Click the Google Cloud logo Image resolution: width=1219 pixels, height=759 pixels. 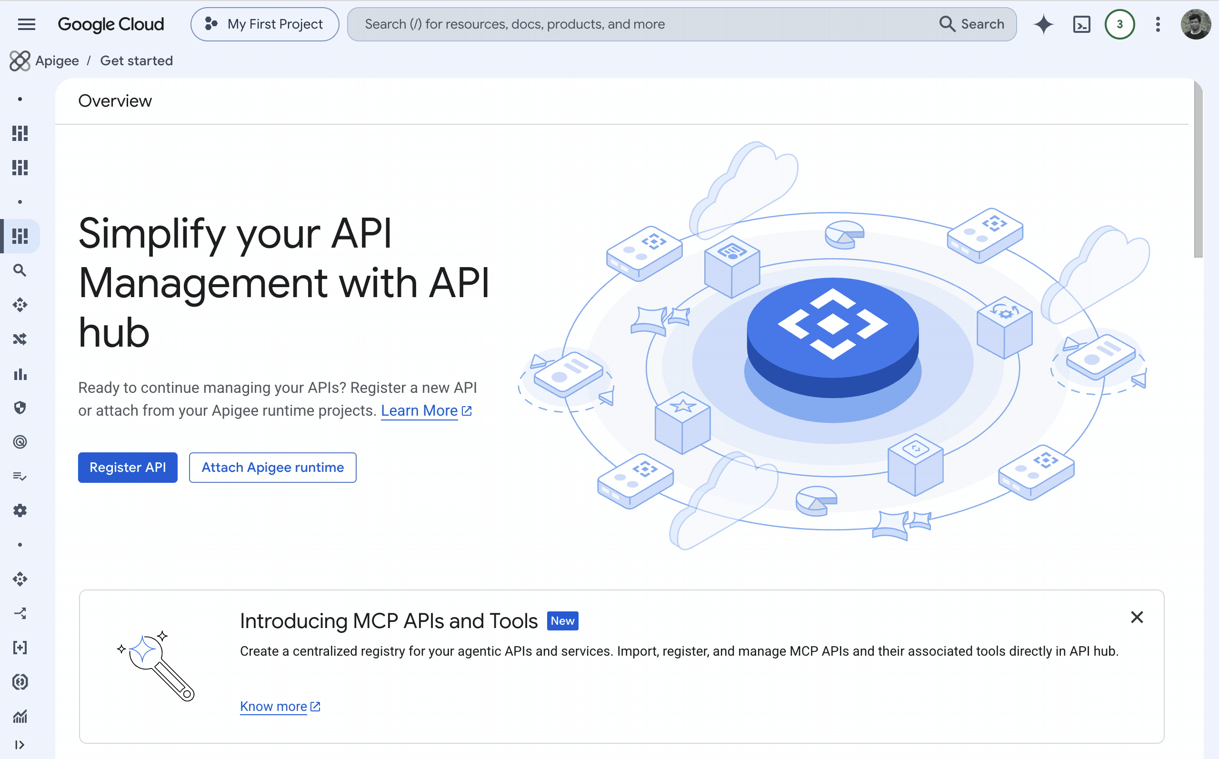pyautogui.click(x=111, y=24)
